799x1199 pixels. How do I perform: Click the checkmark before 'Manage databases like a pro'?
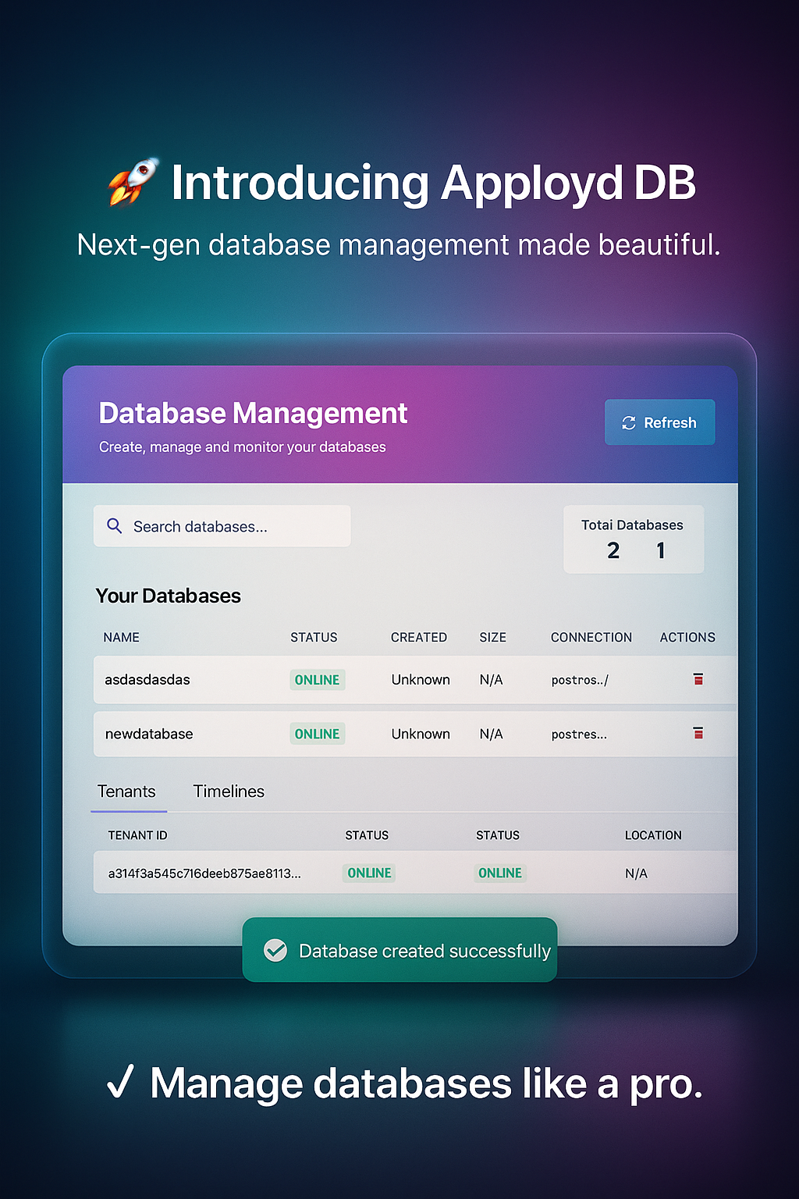pos(121,1083)
